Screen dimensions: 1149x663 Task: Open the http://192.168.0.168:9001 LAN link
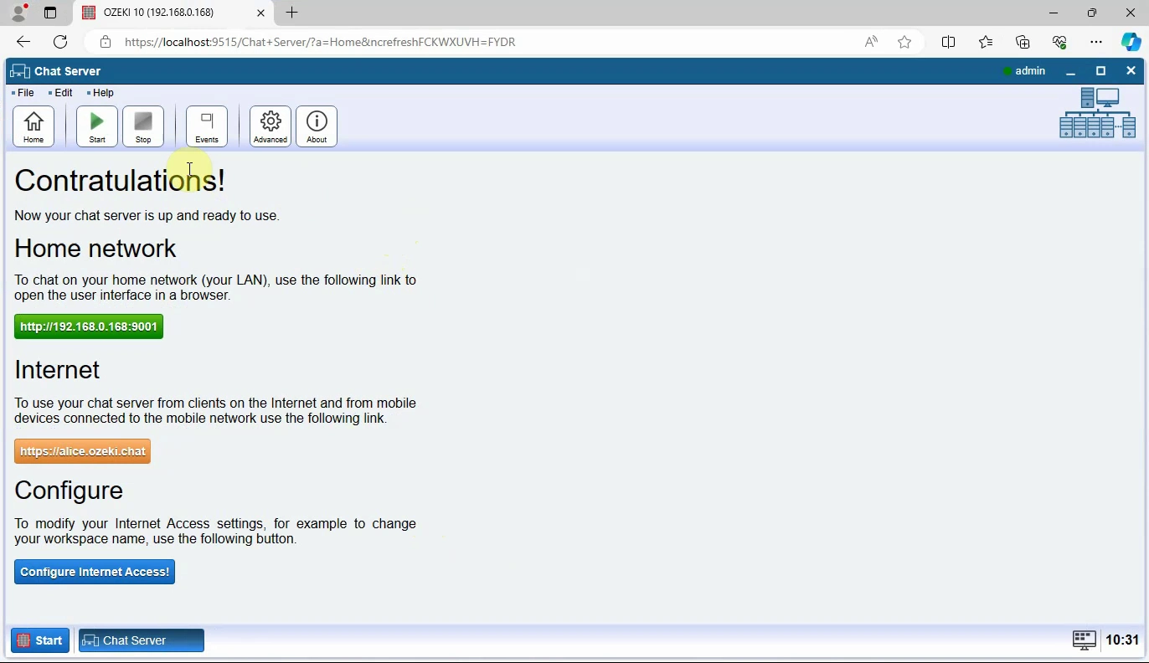[x=89, y=326]
